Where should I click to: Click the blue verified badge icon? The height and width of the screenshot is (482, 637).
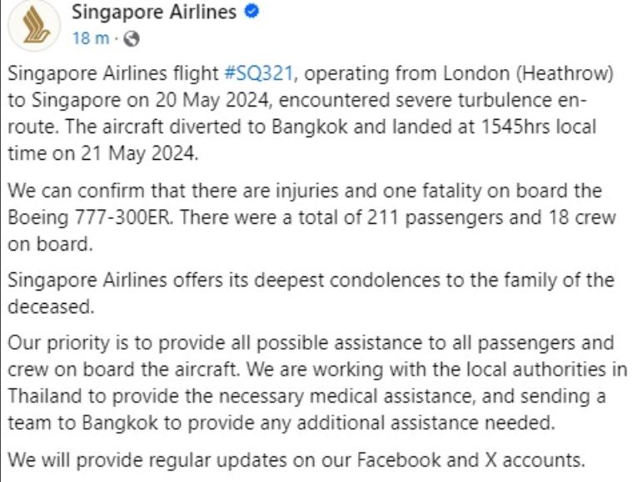251,12
